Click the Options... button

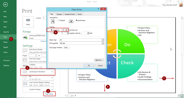coord(99,60)
